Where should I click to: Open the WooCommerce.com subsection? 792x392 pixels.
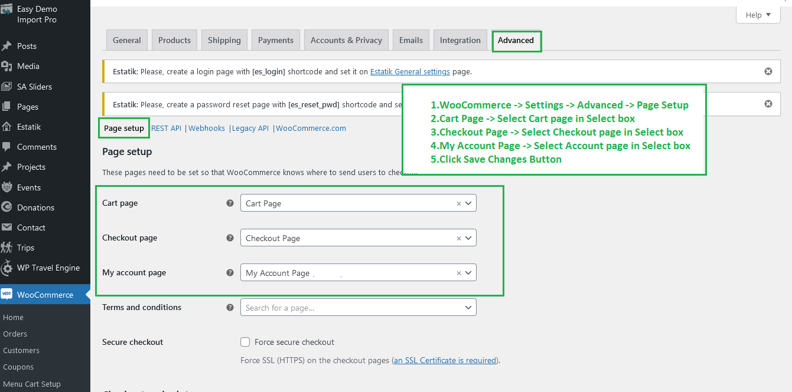click(x=311, y=128)
